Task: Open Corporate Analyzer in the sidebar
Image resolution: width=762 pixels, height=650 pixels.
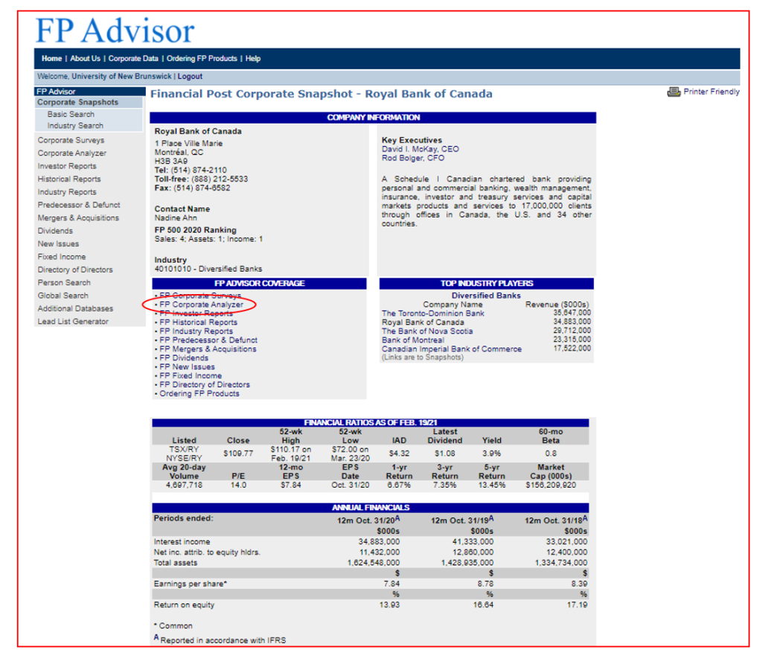Action: pyautogui.click(x=72, y=153)
